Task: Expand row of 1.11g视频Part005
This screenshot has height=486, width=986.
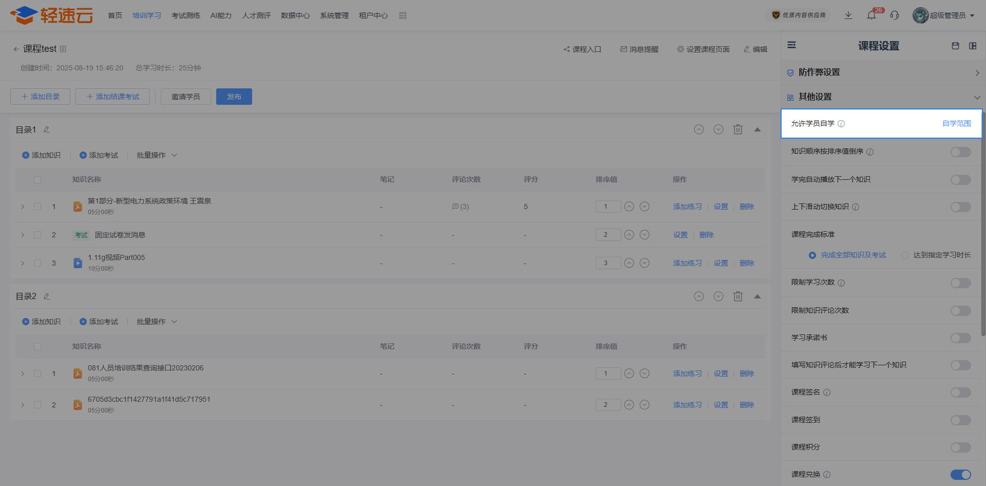Action: pyautogui.click(x=23, y=263)
